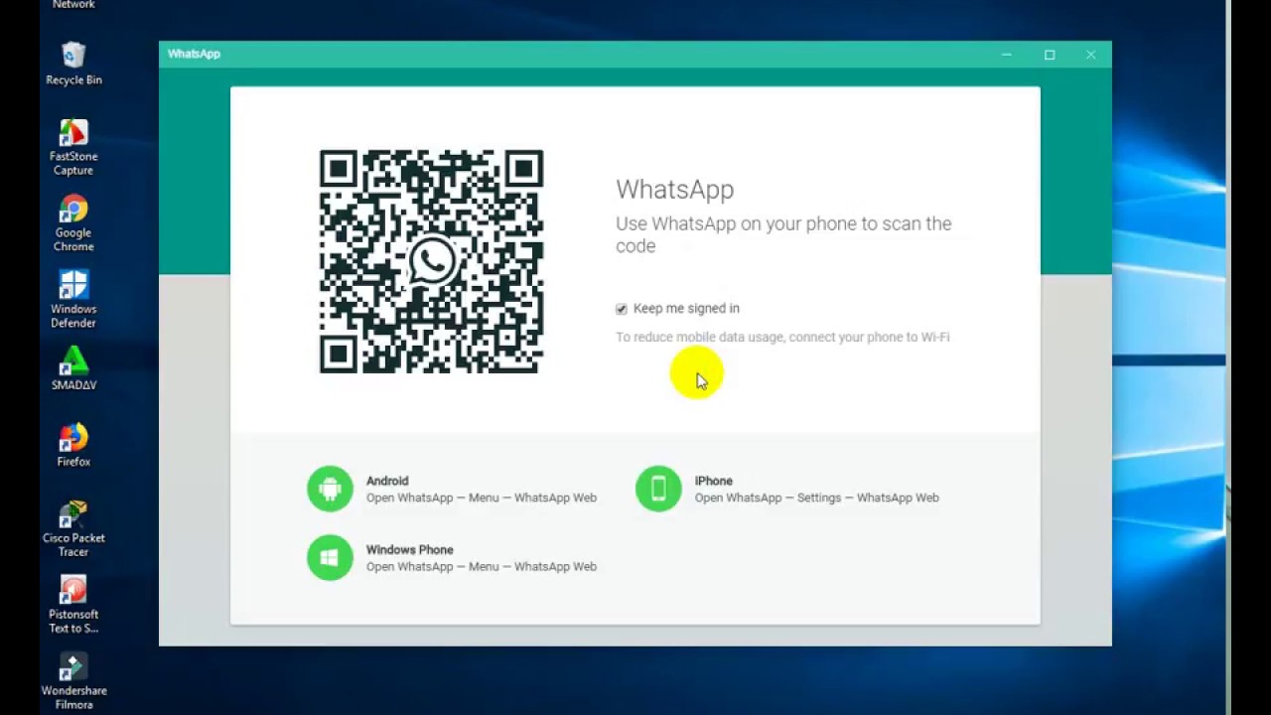Click the 'Use WhatsApp on your phone' instruction
Screen dimensions: 1271x715
[x=783, y=234]
